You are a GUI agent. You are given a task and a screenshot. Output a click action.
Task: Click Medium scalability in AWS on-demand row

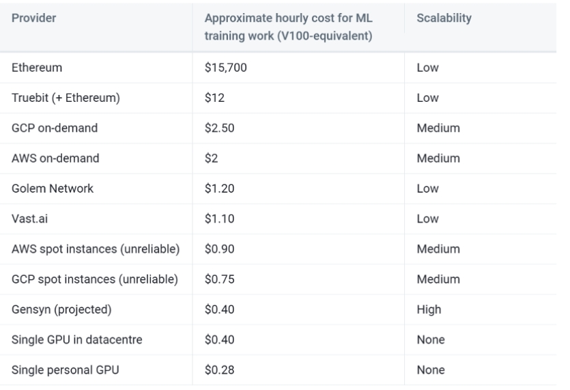click(x=438, y=158)
